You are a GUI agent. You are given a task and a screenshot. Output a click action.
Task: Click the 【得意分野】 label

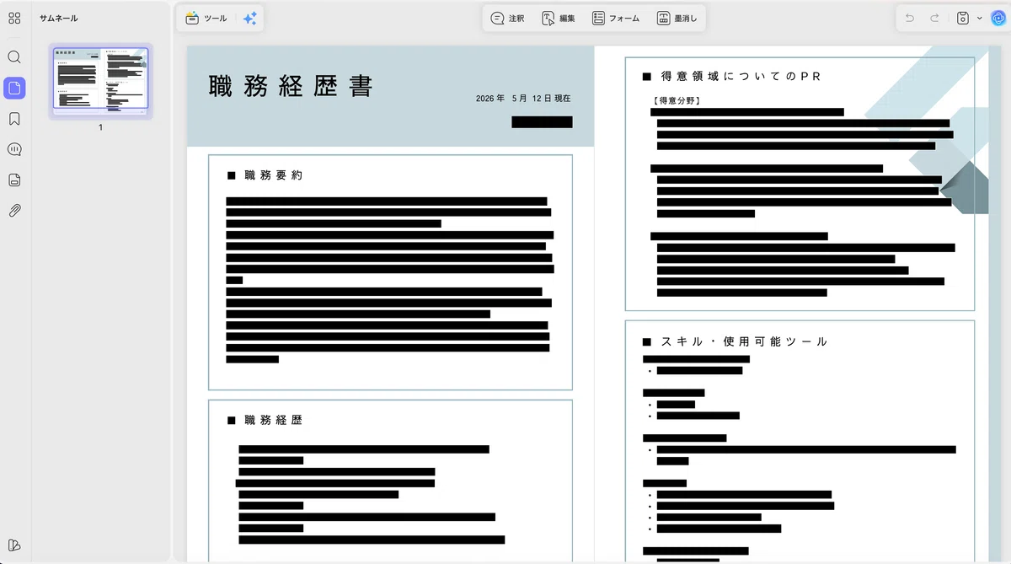(677, 100)
